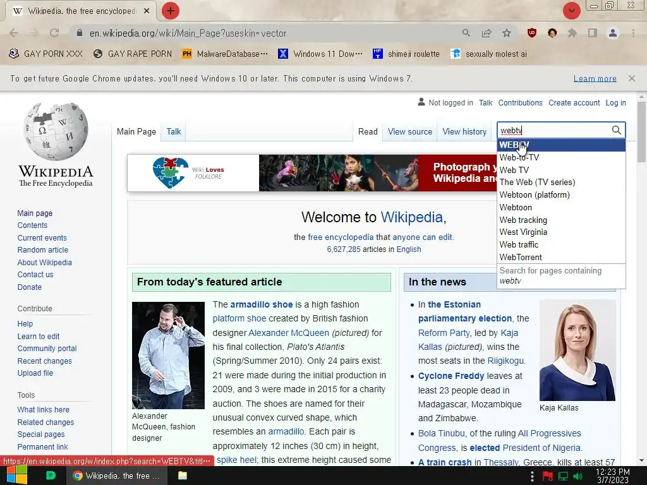Select the Read tab
The image size is (647, 485).
(368, 131)
